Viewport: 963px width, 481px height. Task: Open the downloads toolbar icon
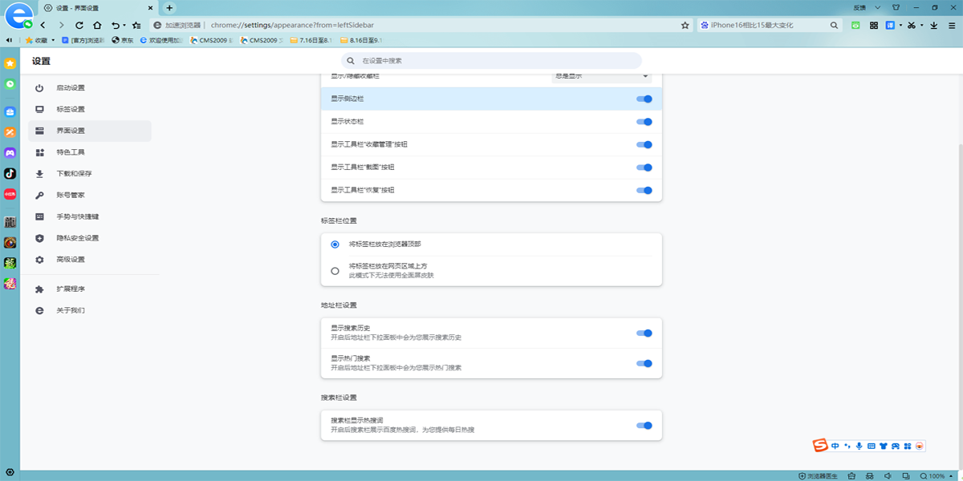click(933, 25)
